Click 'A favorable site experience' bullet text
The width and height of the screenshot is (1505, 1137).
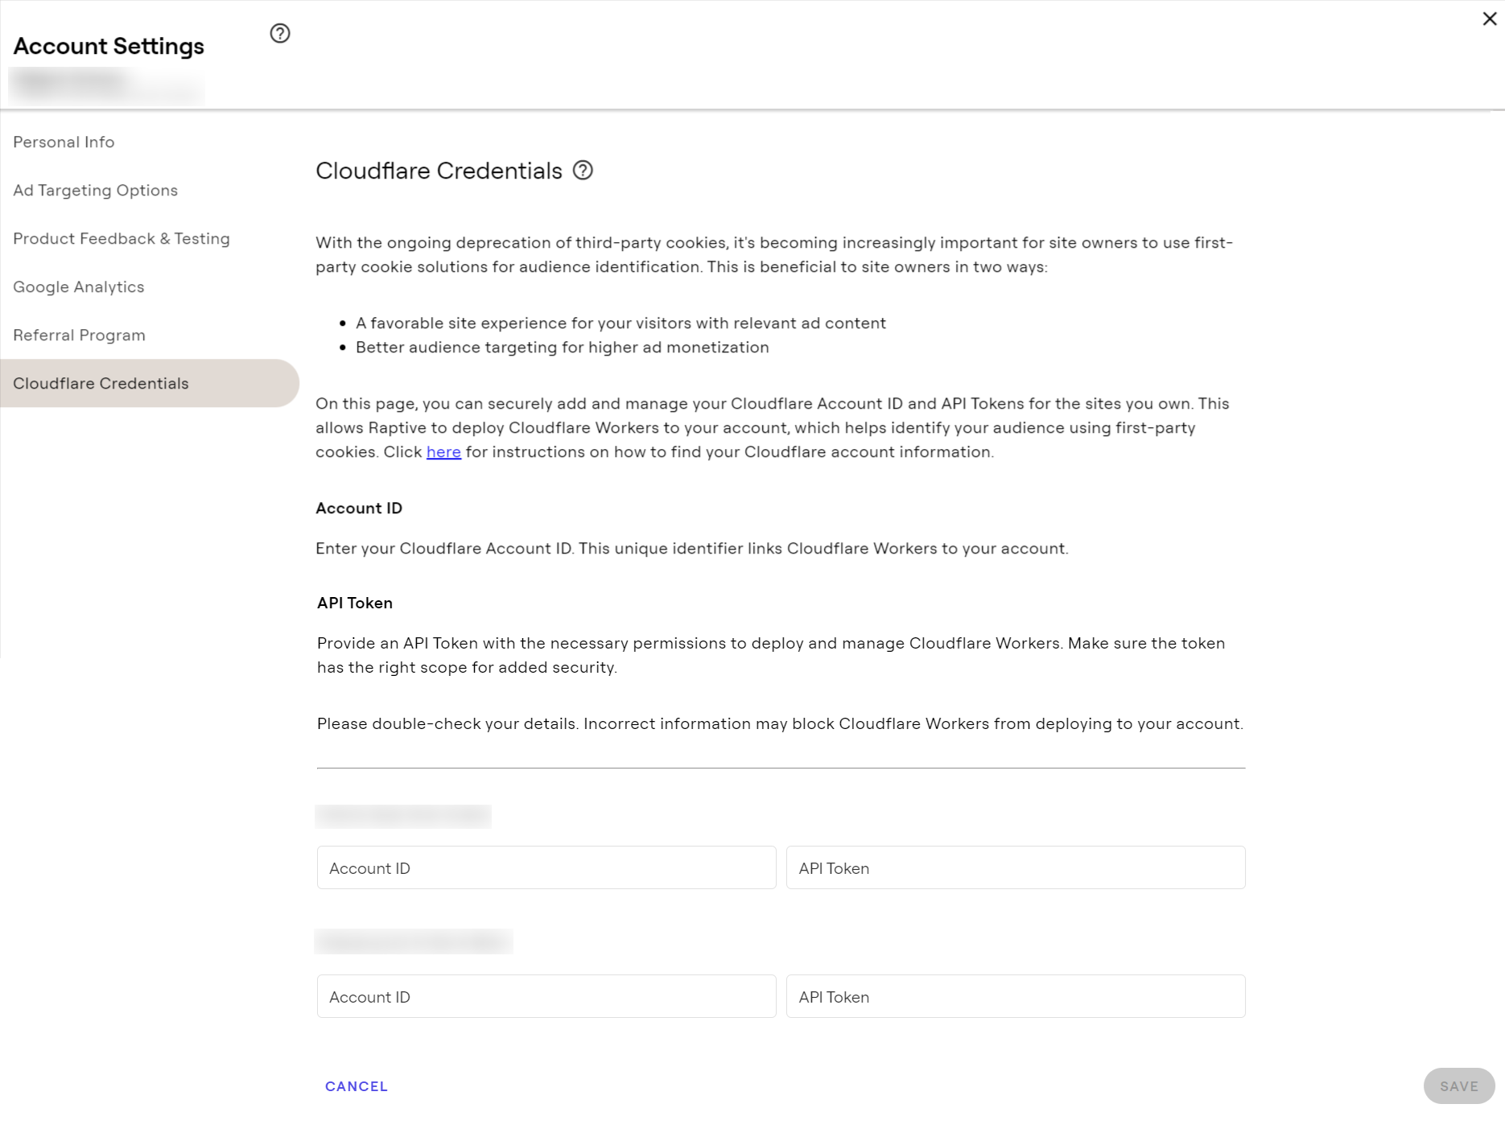tap(621, 323)
